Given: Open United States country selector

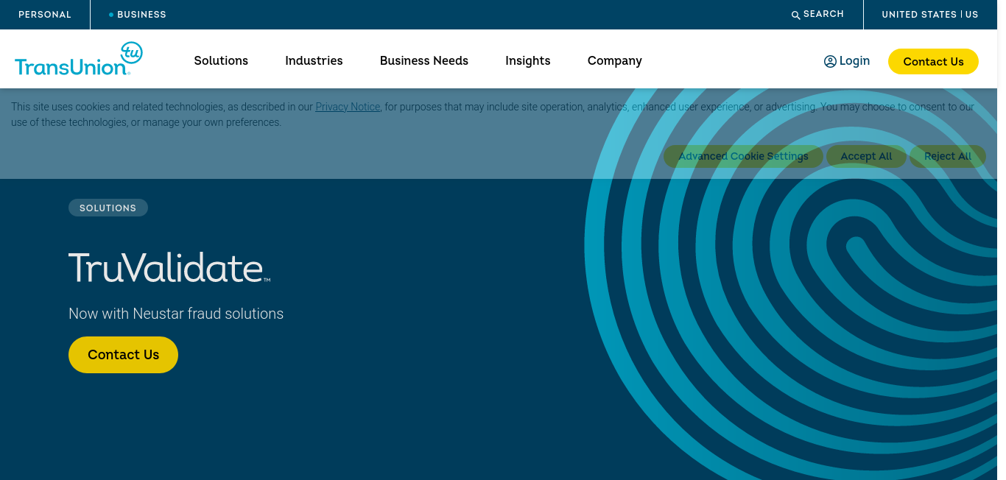Looking at the screenshot, I should pos(930,15).
